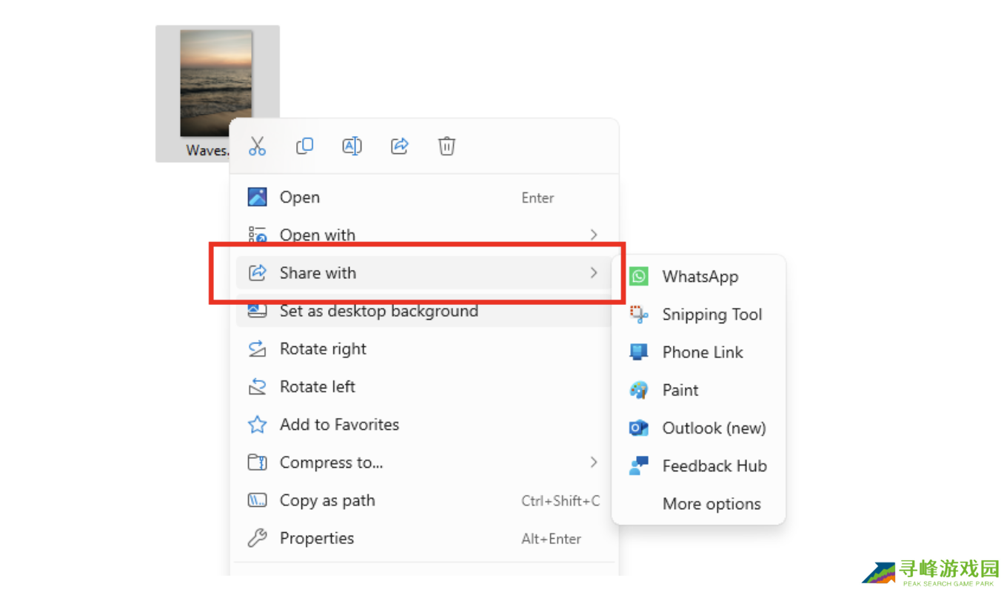Viewport: 1004px width, 592px height.
Task: Open the image with Open entry
Action: point(300,198)
